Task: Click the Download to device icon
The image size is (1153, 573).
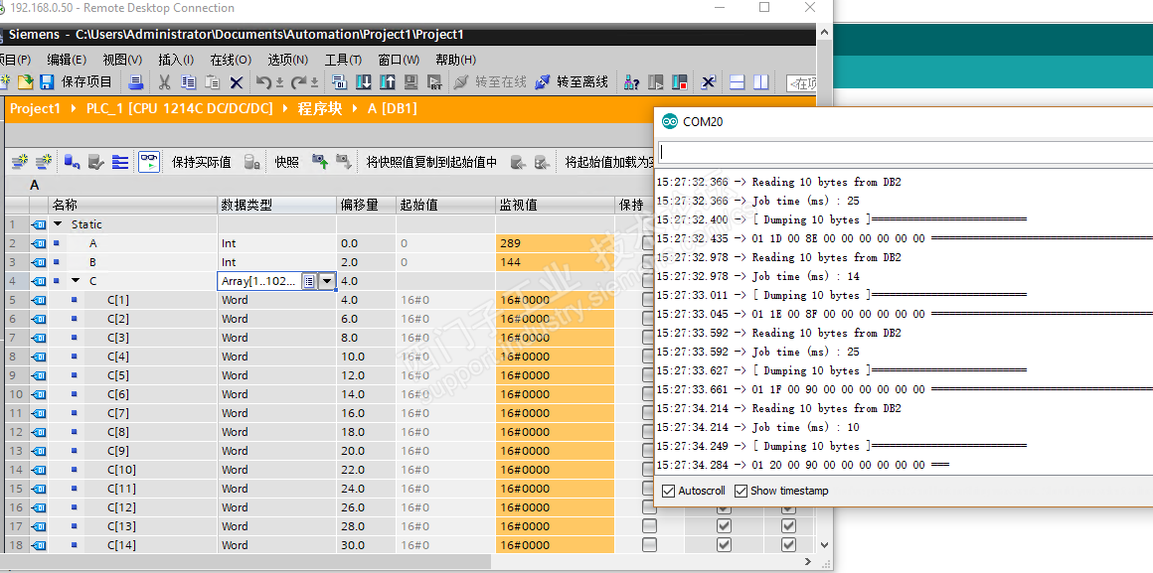Action: point(364,82)
